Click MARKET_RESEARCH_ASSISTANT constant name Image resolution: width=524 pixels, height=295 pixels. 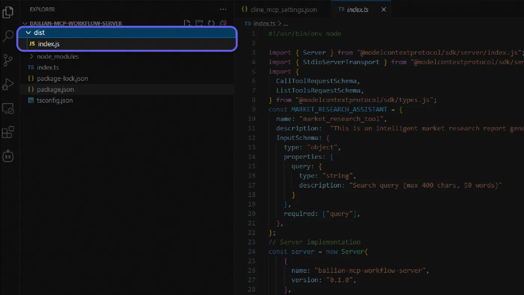[x=339, y=109]
